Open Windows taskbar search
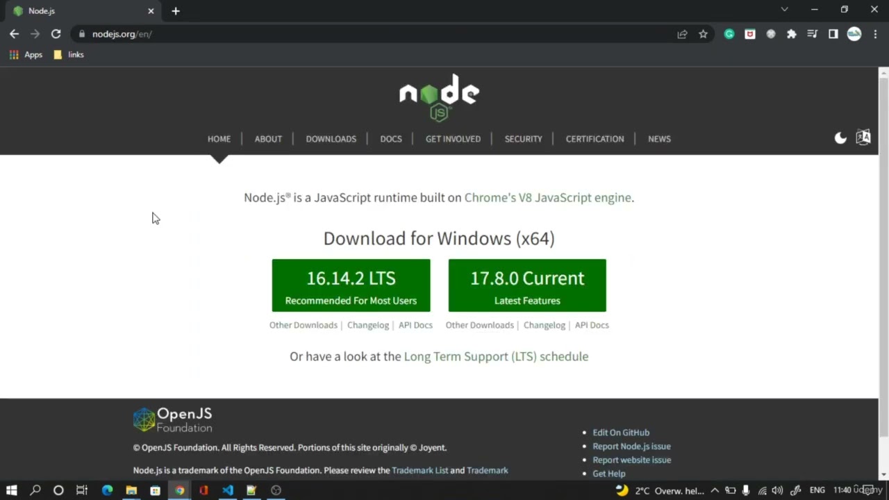This screenshot has height=500, width=889. (35, 490)
